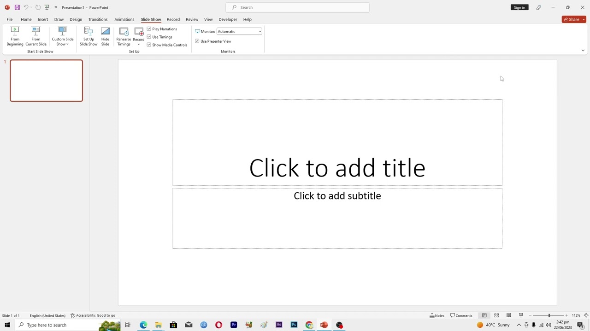Open After Effects from the taskbar
The width and height of the screenshot is (590, 331).
(279, 325)
